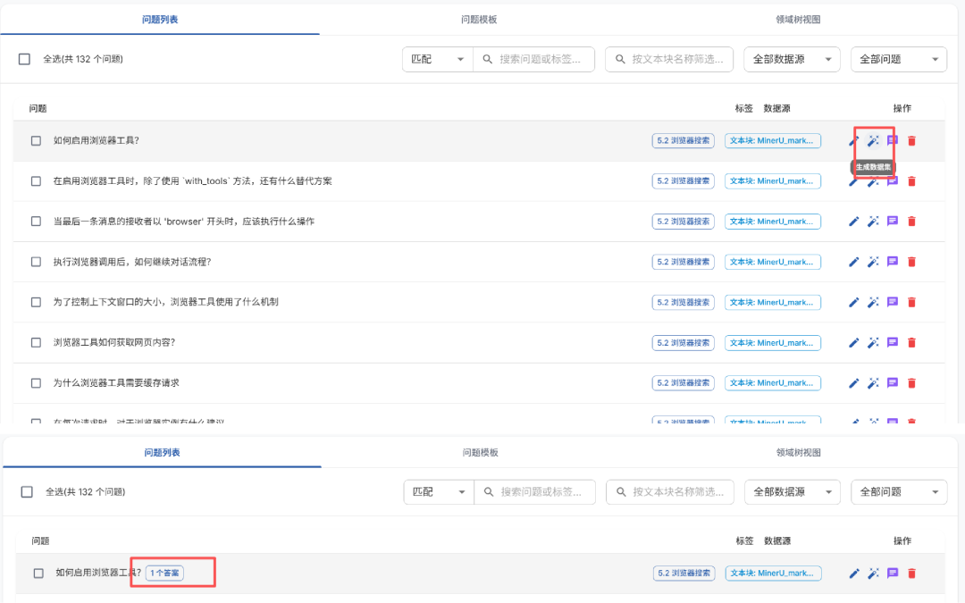Open the '文本块: MinerU_mark...' chip on the '执行浏览器调用后' row

coord(772,262)
